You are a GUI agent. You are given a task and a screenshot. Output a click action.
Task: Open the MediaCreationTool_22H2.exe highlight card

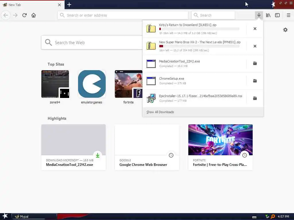coord(73,147)
